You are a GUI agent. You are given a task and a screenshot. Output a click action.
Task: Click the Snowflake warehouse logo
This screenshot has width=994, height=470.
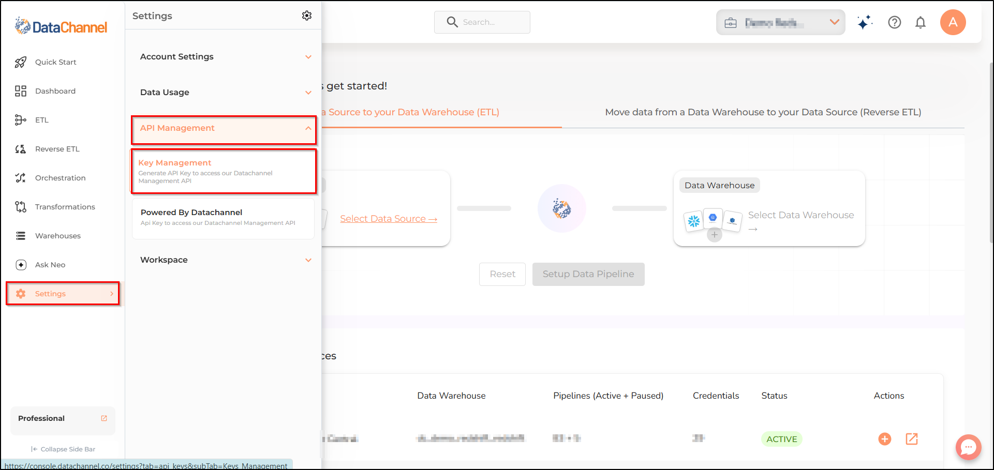[x=694, y=221]
